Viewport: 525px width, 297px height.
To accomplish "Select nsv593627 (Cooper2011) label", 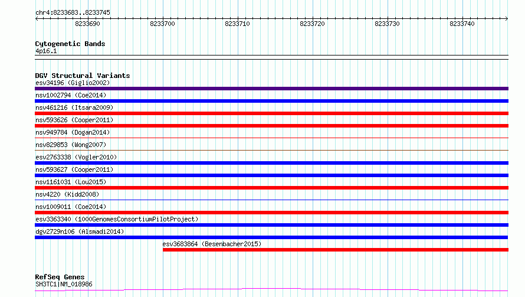I will coord(74,169).
